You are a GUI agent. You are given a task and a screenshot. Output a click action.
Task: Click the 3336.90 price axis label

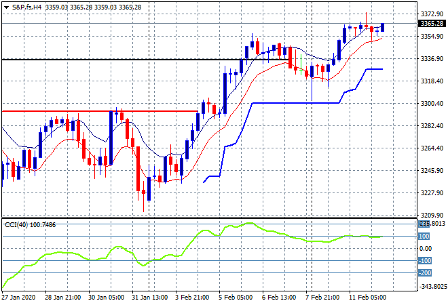pos(432,59)
